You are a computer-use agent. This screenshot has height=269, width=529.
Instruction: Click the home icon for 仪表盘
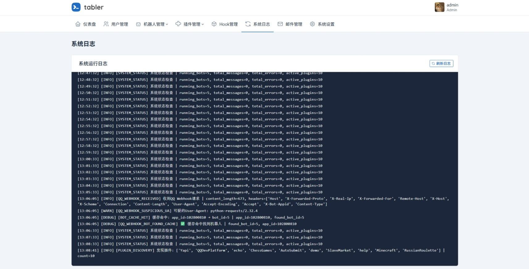click(x=78, y=24)
